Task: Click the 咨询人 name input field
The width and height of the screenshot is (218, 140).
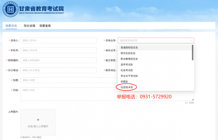Action: [58, 40]
